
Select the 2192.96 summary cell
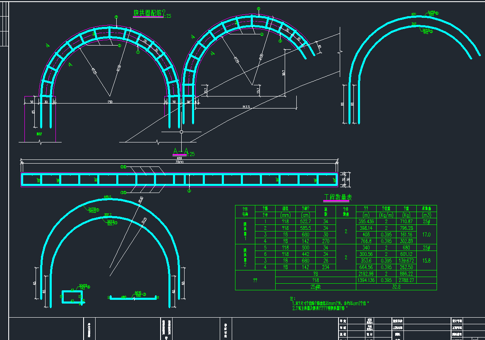point(366,274)
